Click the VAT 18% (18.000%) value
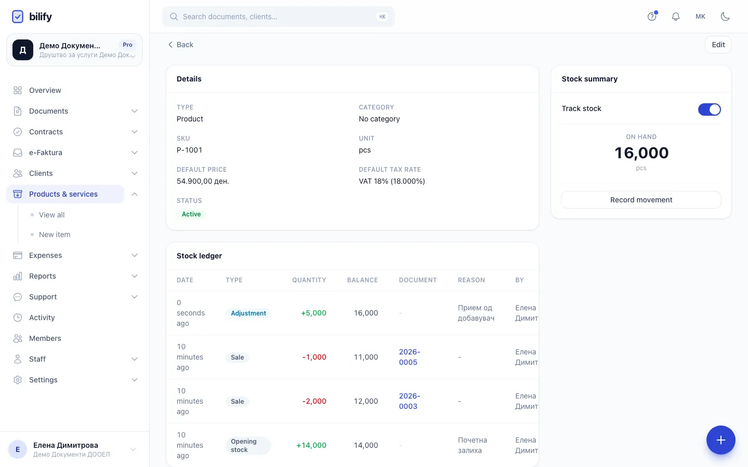The image size is (748, 467). [392, 181]
